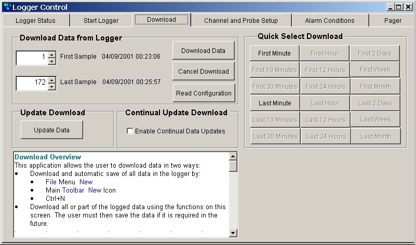Screen dimensions: 416x245
Task: Click the Update Data button
Action: pos(52,130)
